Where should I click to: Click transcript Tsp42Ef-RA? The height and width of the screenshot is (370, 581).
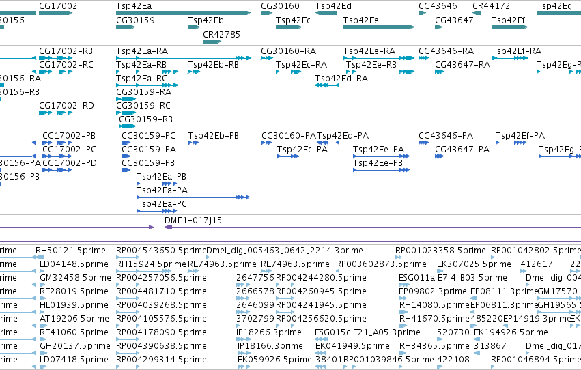tap(517, 51)
